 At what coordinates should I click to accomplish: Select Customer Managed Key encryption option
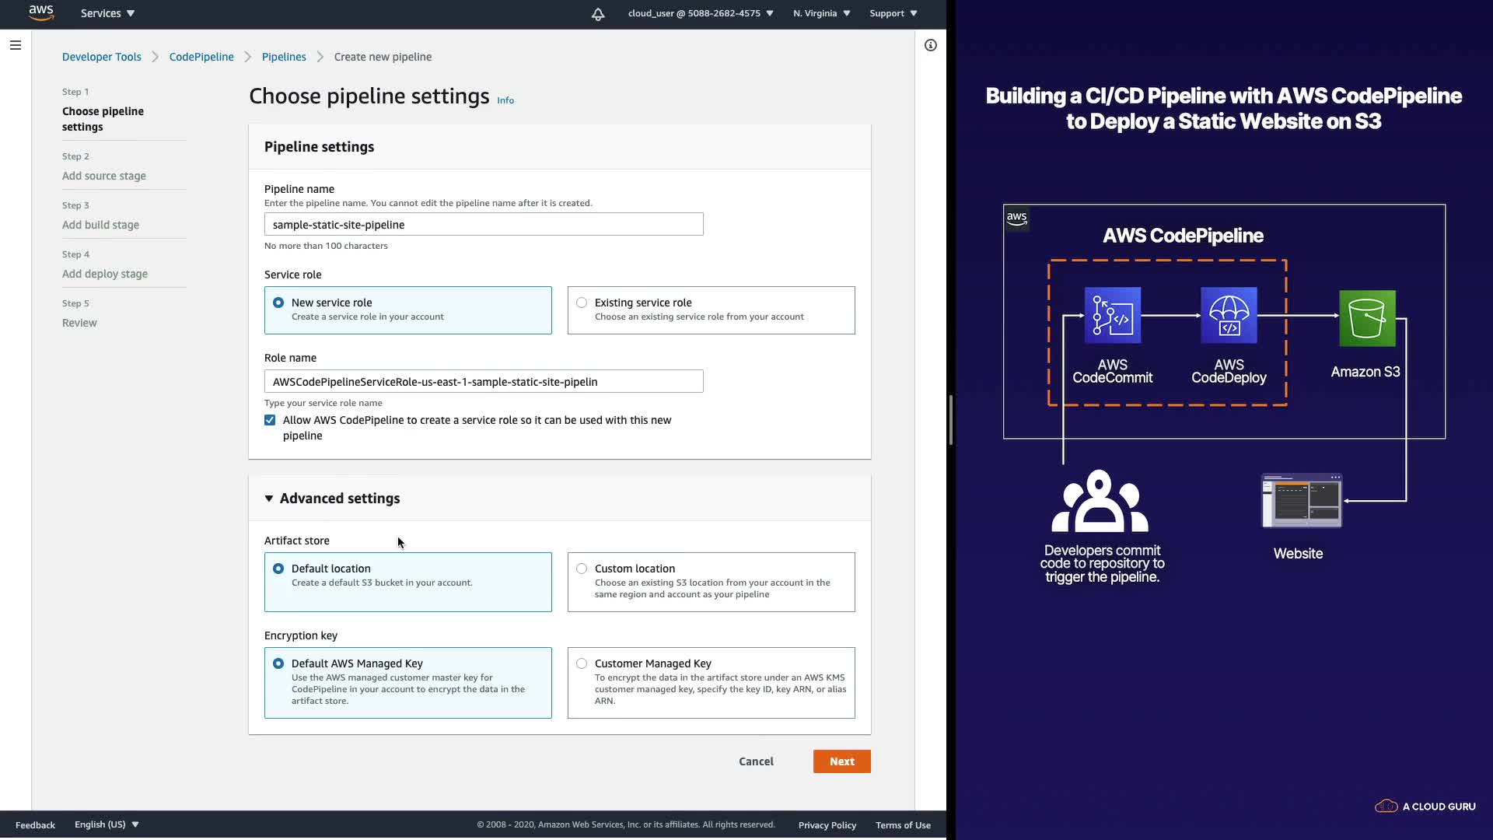582,663
